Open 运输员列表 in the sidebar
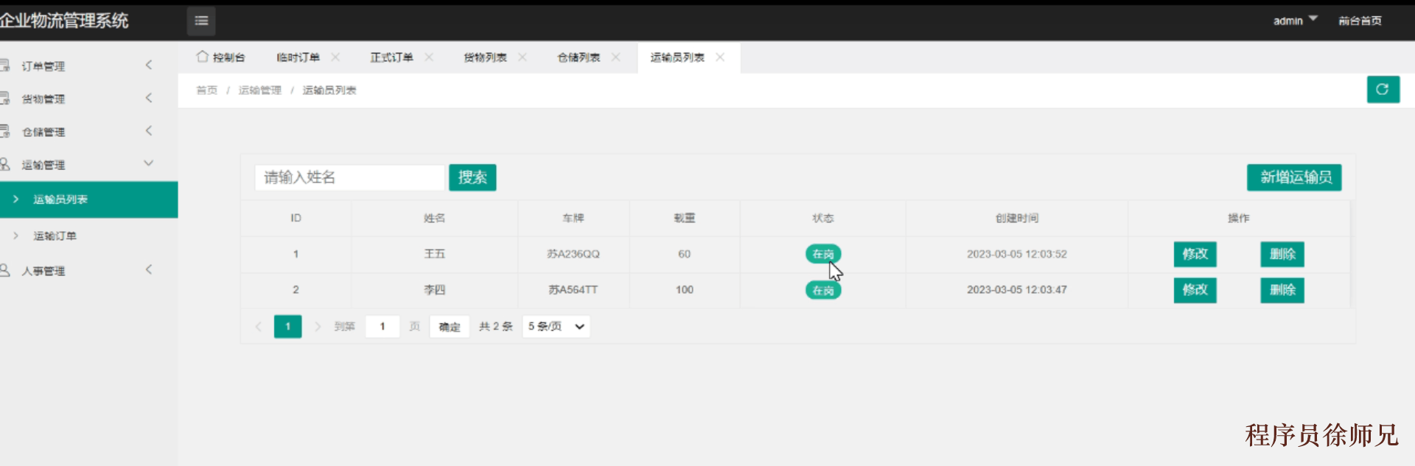1415x466 pixels. [x=88, y=200]
